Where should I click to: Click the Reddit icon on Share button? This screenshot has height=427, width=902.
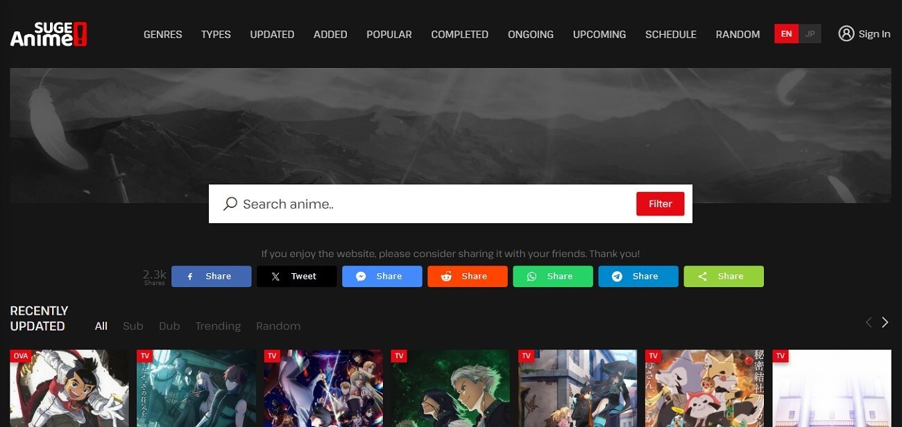pyautogui.click(x=446, y=276)
